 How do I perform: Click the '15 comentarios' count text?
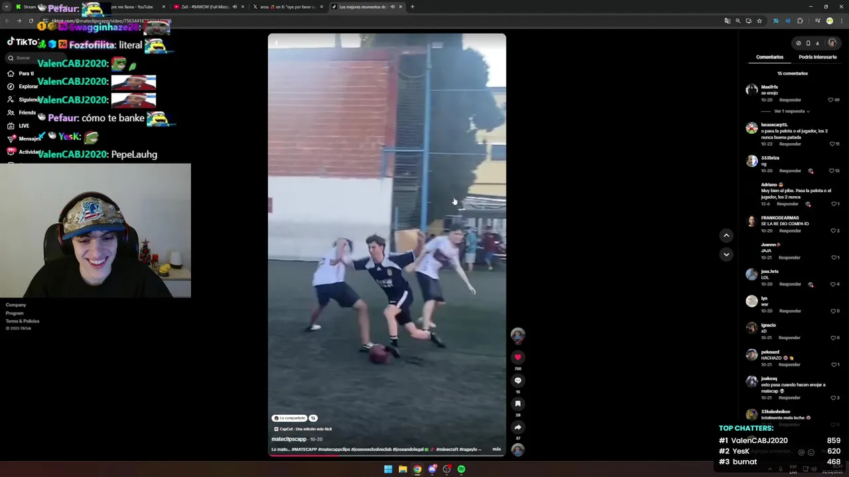793,74
